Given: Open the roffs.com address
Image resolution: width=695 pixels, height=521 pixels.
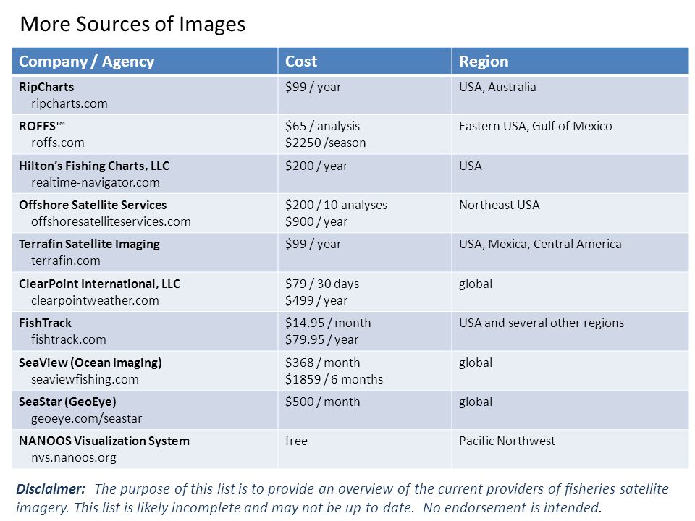Looking at the screenshot, I should pos(58,143).
